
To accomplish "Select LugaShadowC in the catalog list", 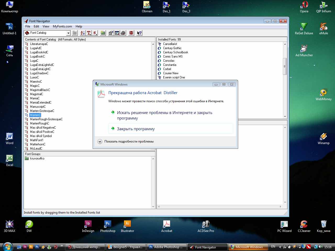I will (39, 73).
